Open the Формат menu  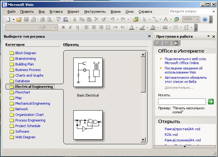click(x=73, y=12)
